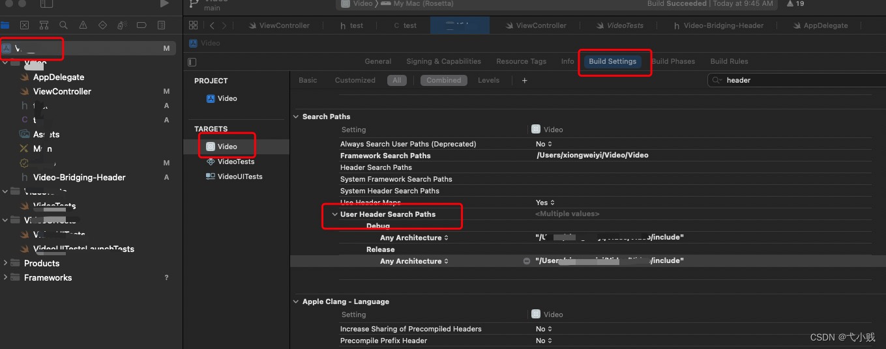
Task: Collapse the Search Paths section
Action: [x=297, y=117]
